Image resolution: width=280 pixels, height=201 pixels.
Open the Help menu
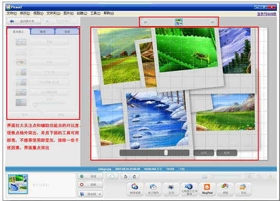pos(109,13)
